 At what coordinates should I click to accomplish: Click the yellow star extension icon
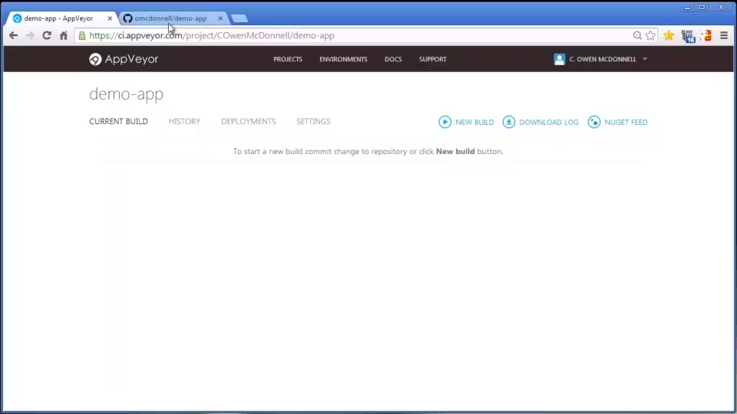(x=669, y=35)
